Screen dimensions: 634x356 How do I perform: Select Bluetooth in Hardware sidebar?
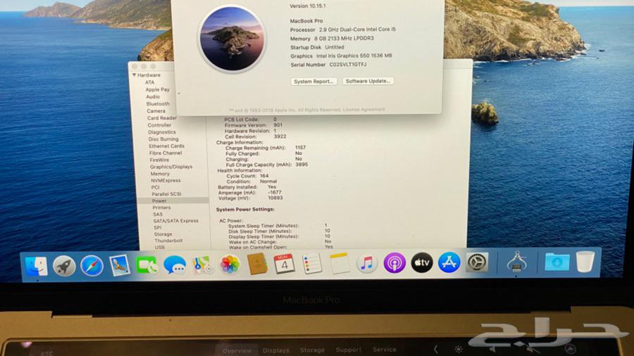tap(158, 103)
